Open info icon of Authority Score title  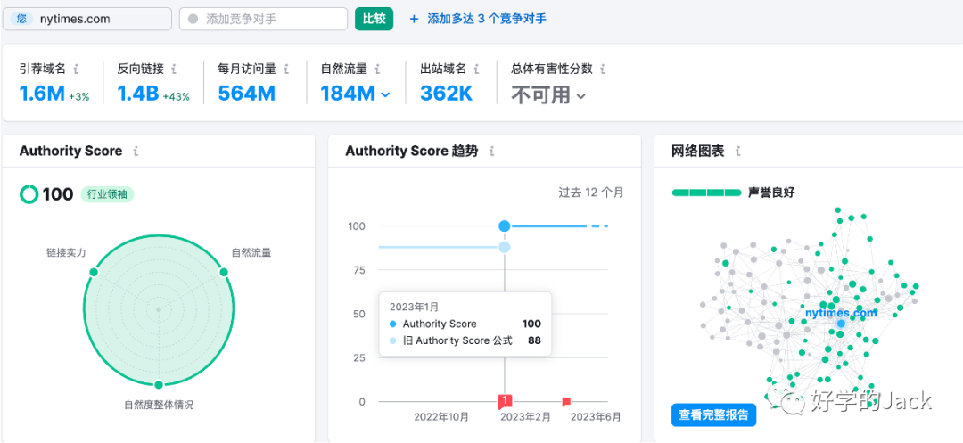136,152
